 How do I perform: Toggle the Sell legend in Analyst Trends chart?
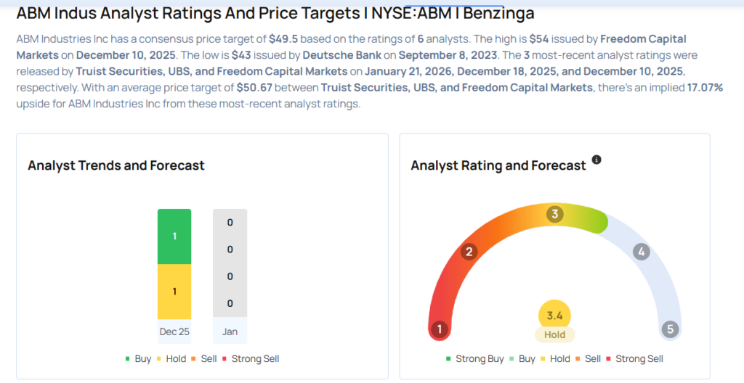pos(206,358)
